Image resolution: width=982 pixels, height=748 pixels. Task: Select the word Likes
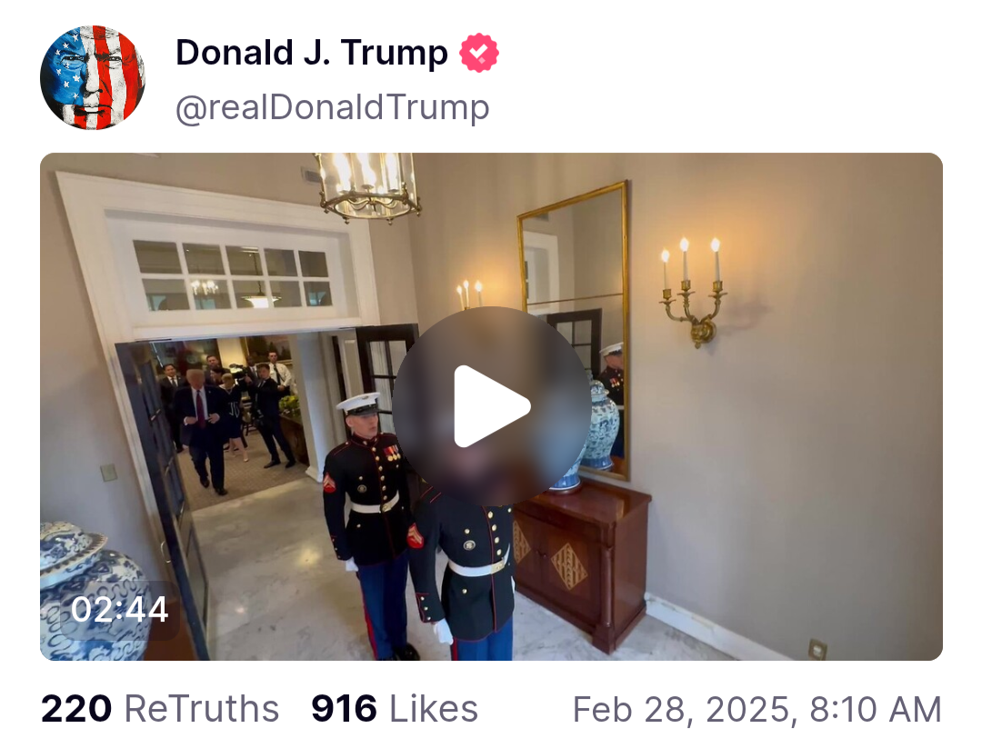(434, 709)
